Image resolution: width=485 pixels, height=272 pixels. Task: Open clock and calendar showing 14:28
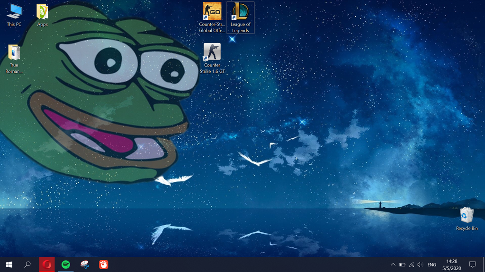(451, 264)
